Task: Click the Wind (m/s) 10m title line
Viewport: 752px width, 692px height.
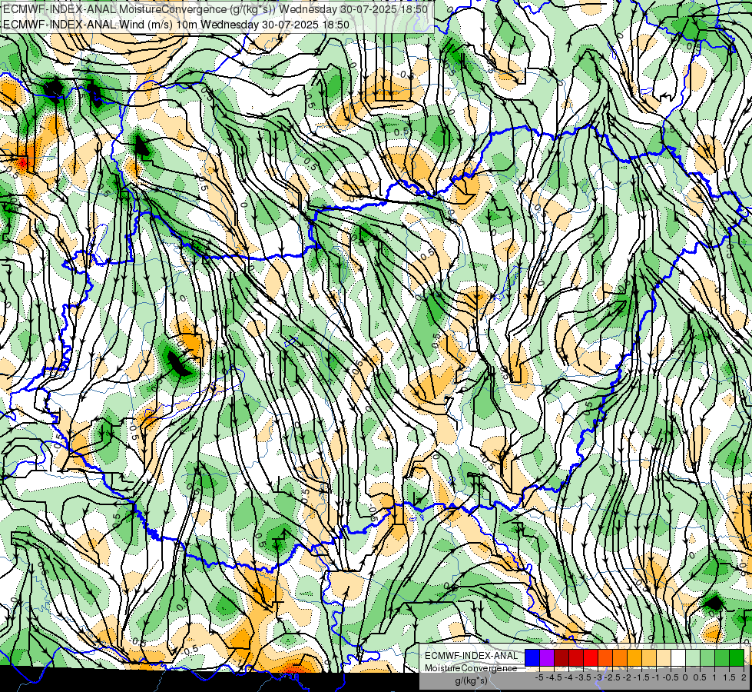Action: click(x=176, y=25)
